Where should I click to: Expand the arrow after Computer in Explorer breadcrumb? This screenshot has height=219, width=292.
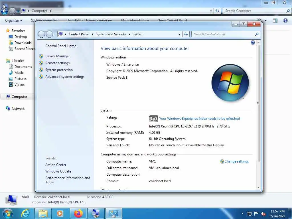pos(50,11)
